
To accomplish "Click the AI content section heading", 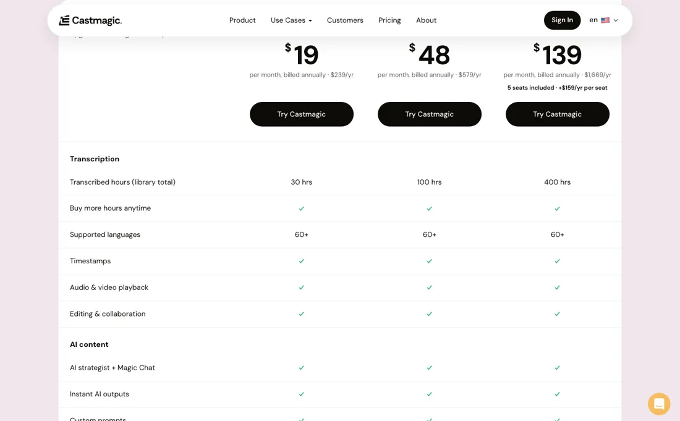I will point(89,344).
